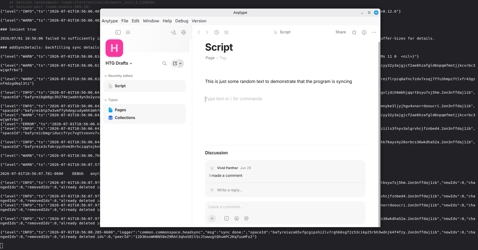The height and width of the screenshot is (250, 478).
Task: Click the Discussion heading
Action: point(216,153)
